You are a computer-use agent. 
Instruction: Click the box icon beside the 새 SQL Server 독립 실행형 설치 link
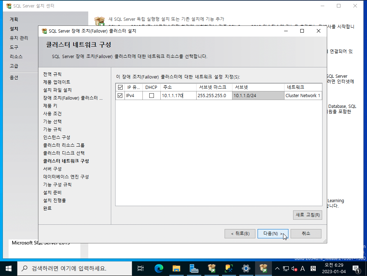coord(99,21)
